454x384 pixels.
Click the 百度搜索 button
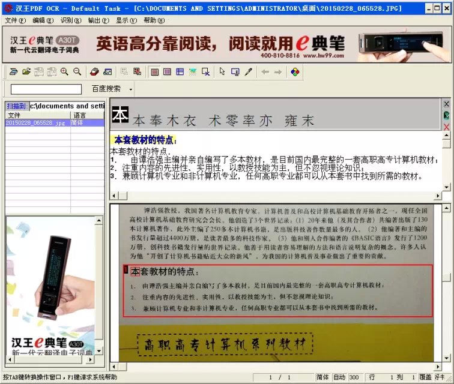click(106, 89)
